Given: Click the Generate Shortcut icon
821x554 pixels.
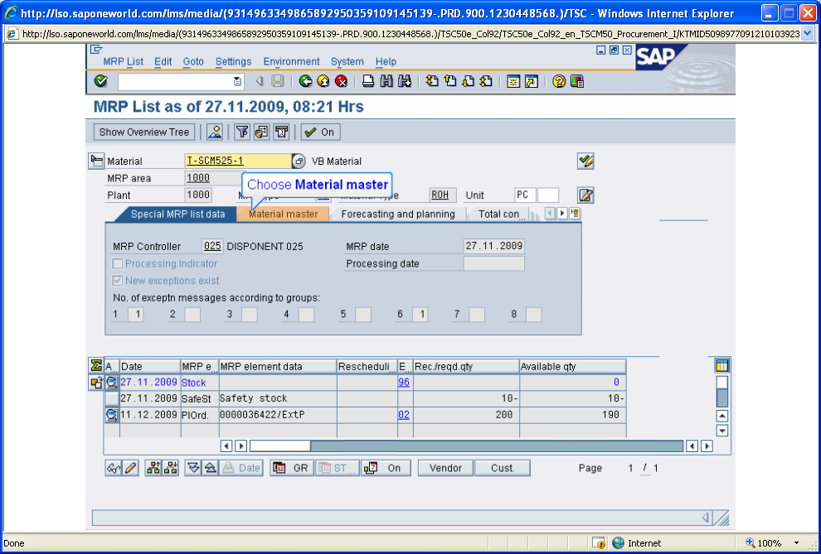Looking at the screenshot, I should [532, 81].
